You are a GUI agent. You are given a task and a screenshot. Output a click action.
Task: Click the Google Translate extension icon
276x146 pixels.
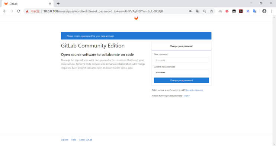tap(254, 11)
